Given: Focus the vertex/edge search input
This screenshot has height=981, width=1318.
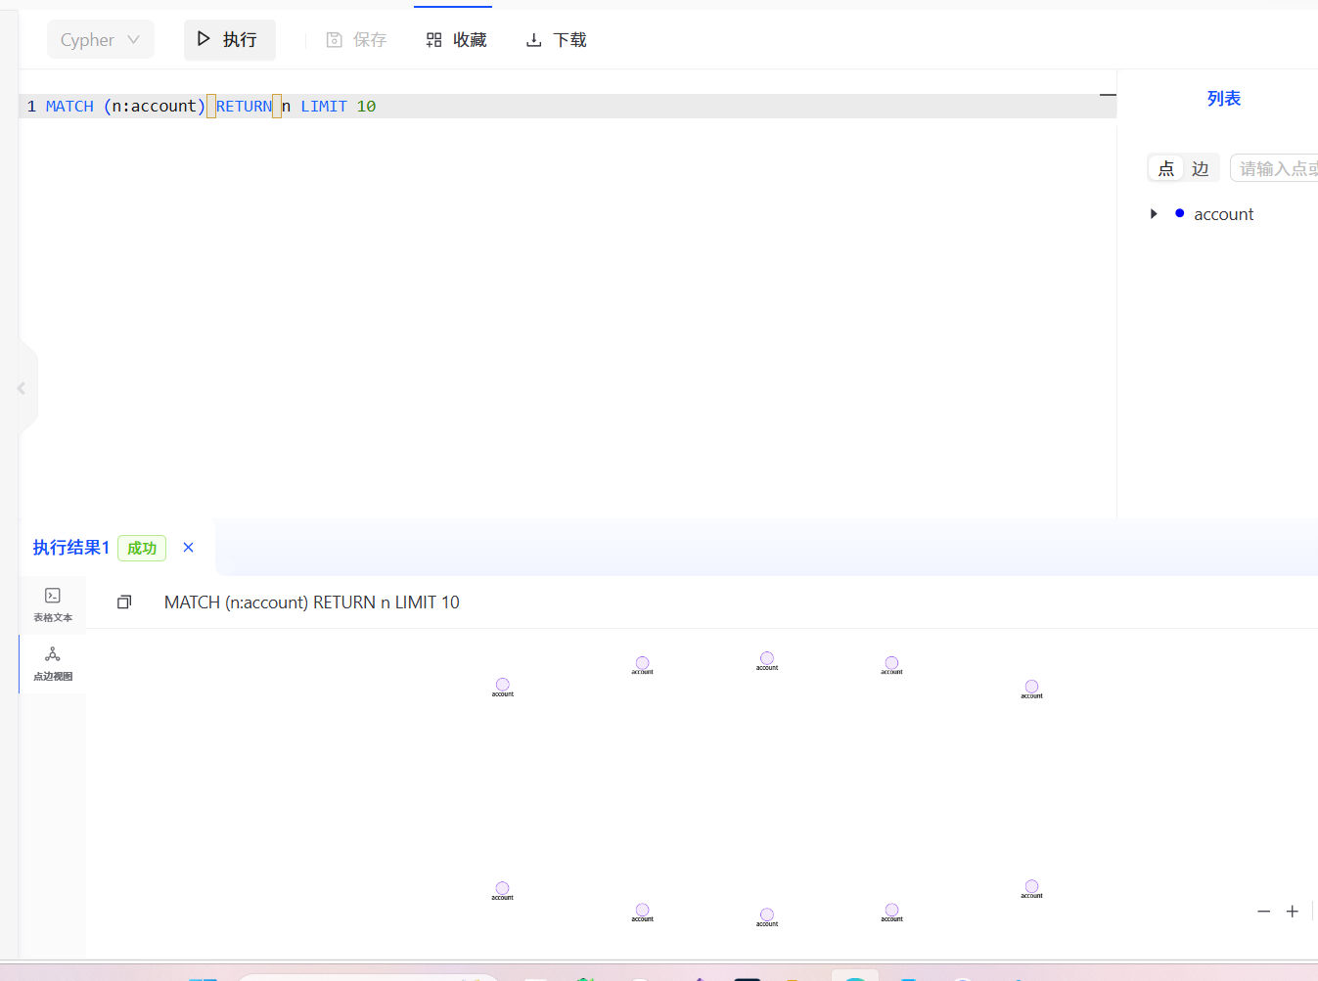Looking at the screenshot, I should [1274, 168].
